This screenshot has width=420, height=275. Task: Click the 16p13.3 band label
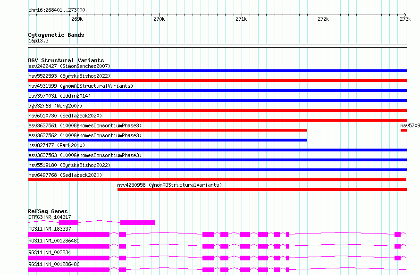[38, 41]
